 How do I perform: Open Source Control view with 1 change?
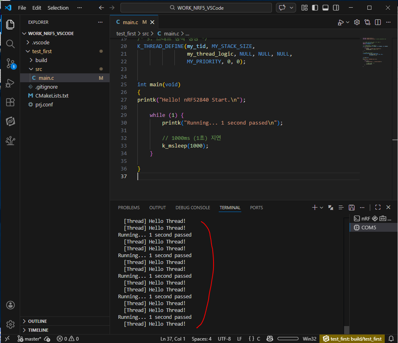[x=10, y=63]
